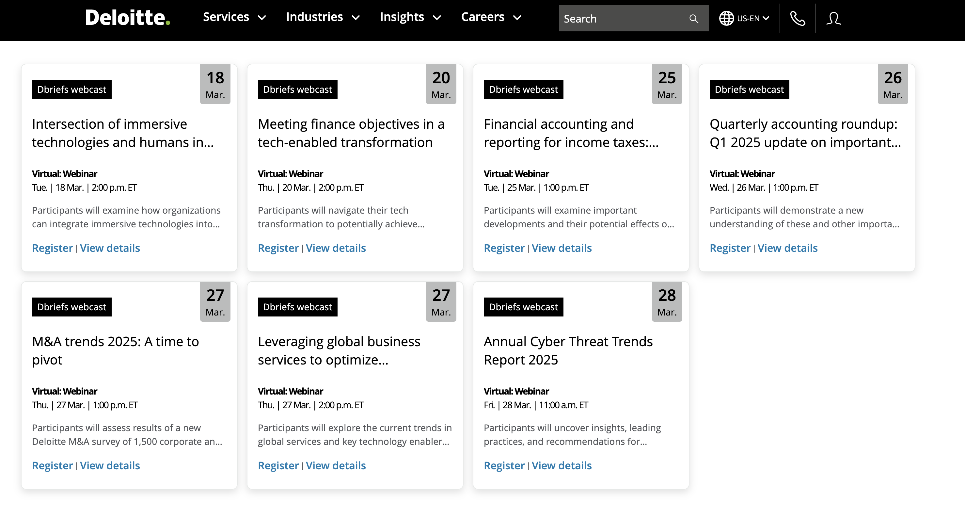This screenshot has width=965, height=518.
Task: Expand the Services menu
Action: (x=234, y=17)
